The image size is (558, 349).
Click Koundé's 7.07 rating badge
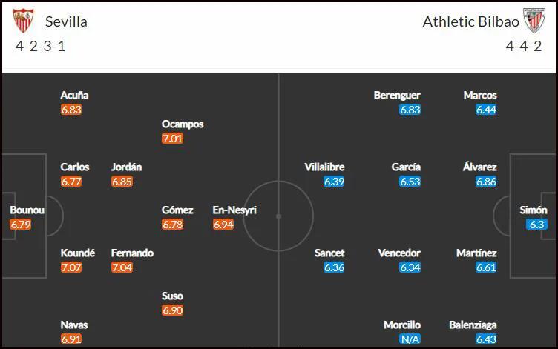71,267
